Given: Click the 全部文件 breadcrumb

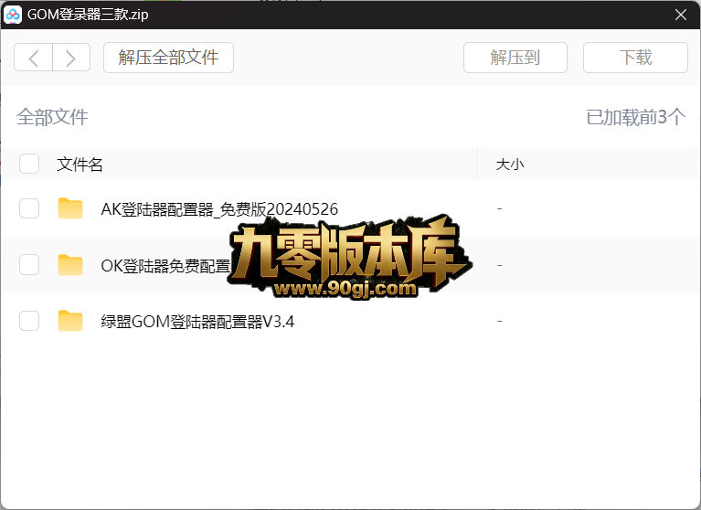Looking at the screenshot, I should [52, 117].
